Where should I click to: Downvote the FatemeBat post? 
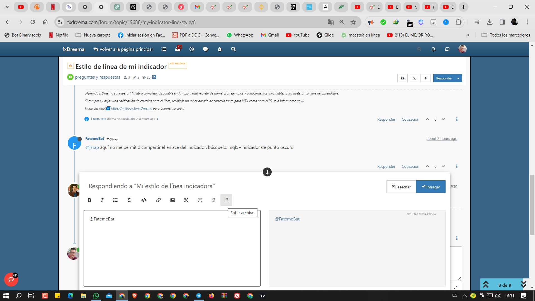tap(443, 166)
